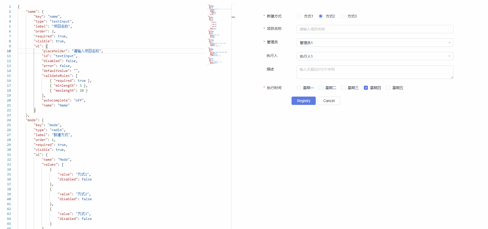Check the 星期五 checkbox
Screen dimensions: 488x229
pos(388,88)
